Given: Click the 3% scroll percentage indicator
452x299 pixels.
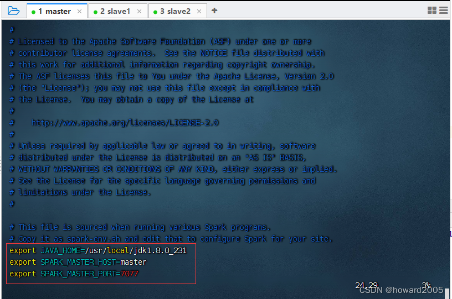Looking at the screenshot, I should click(x=426, y=285).
